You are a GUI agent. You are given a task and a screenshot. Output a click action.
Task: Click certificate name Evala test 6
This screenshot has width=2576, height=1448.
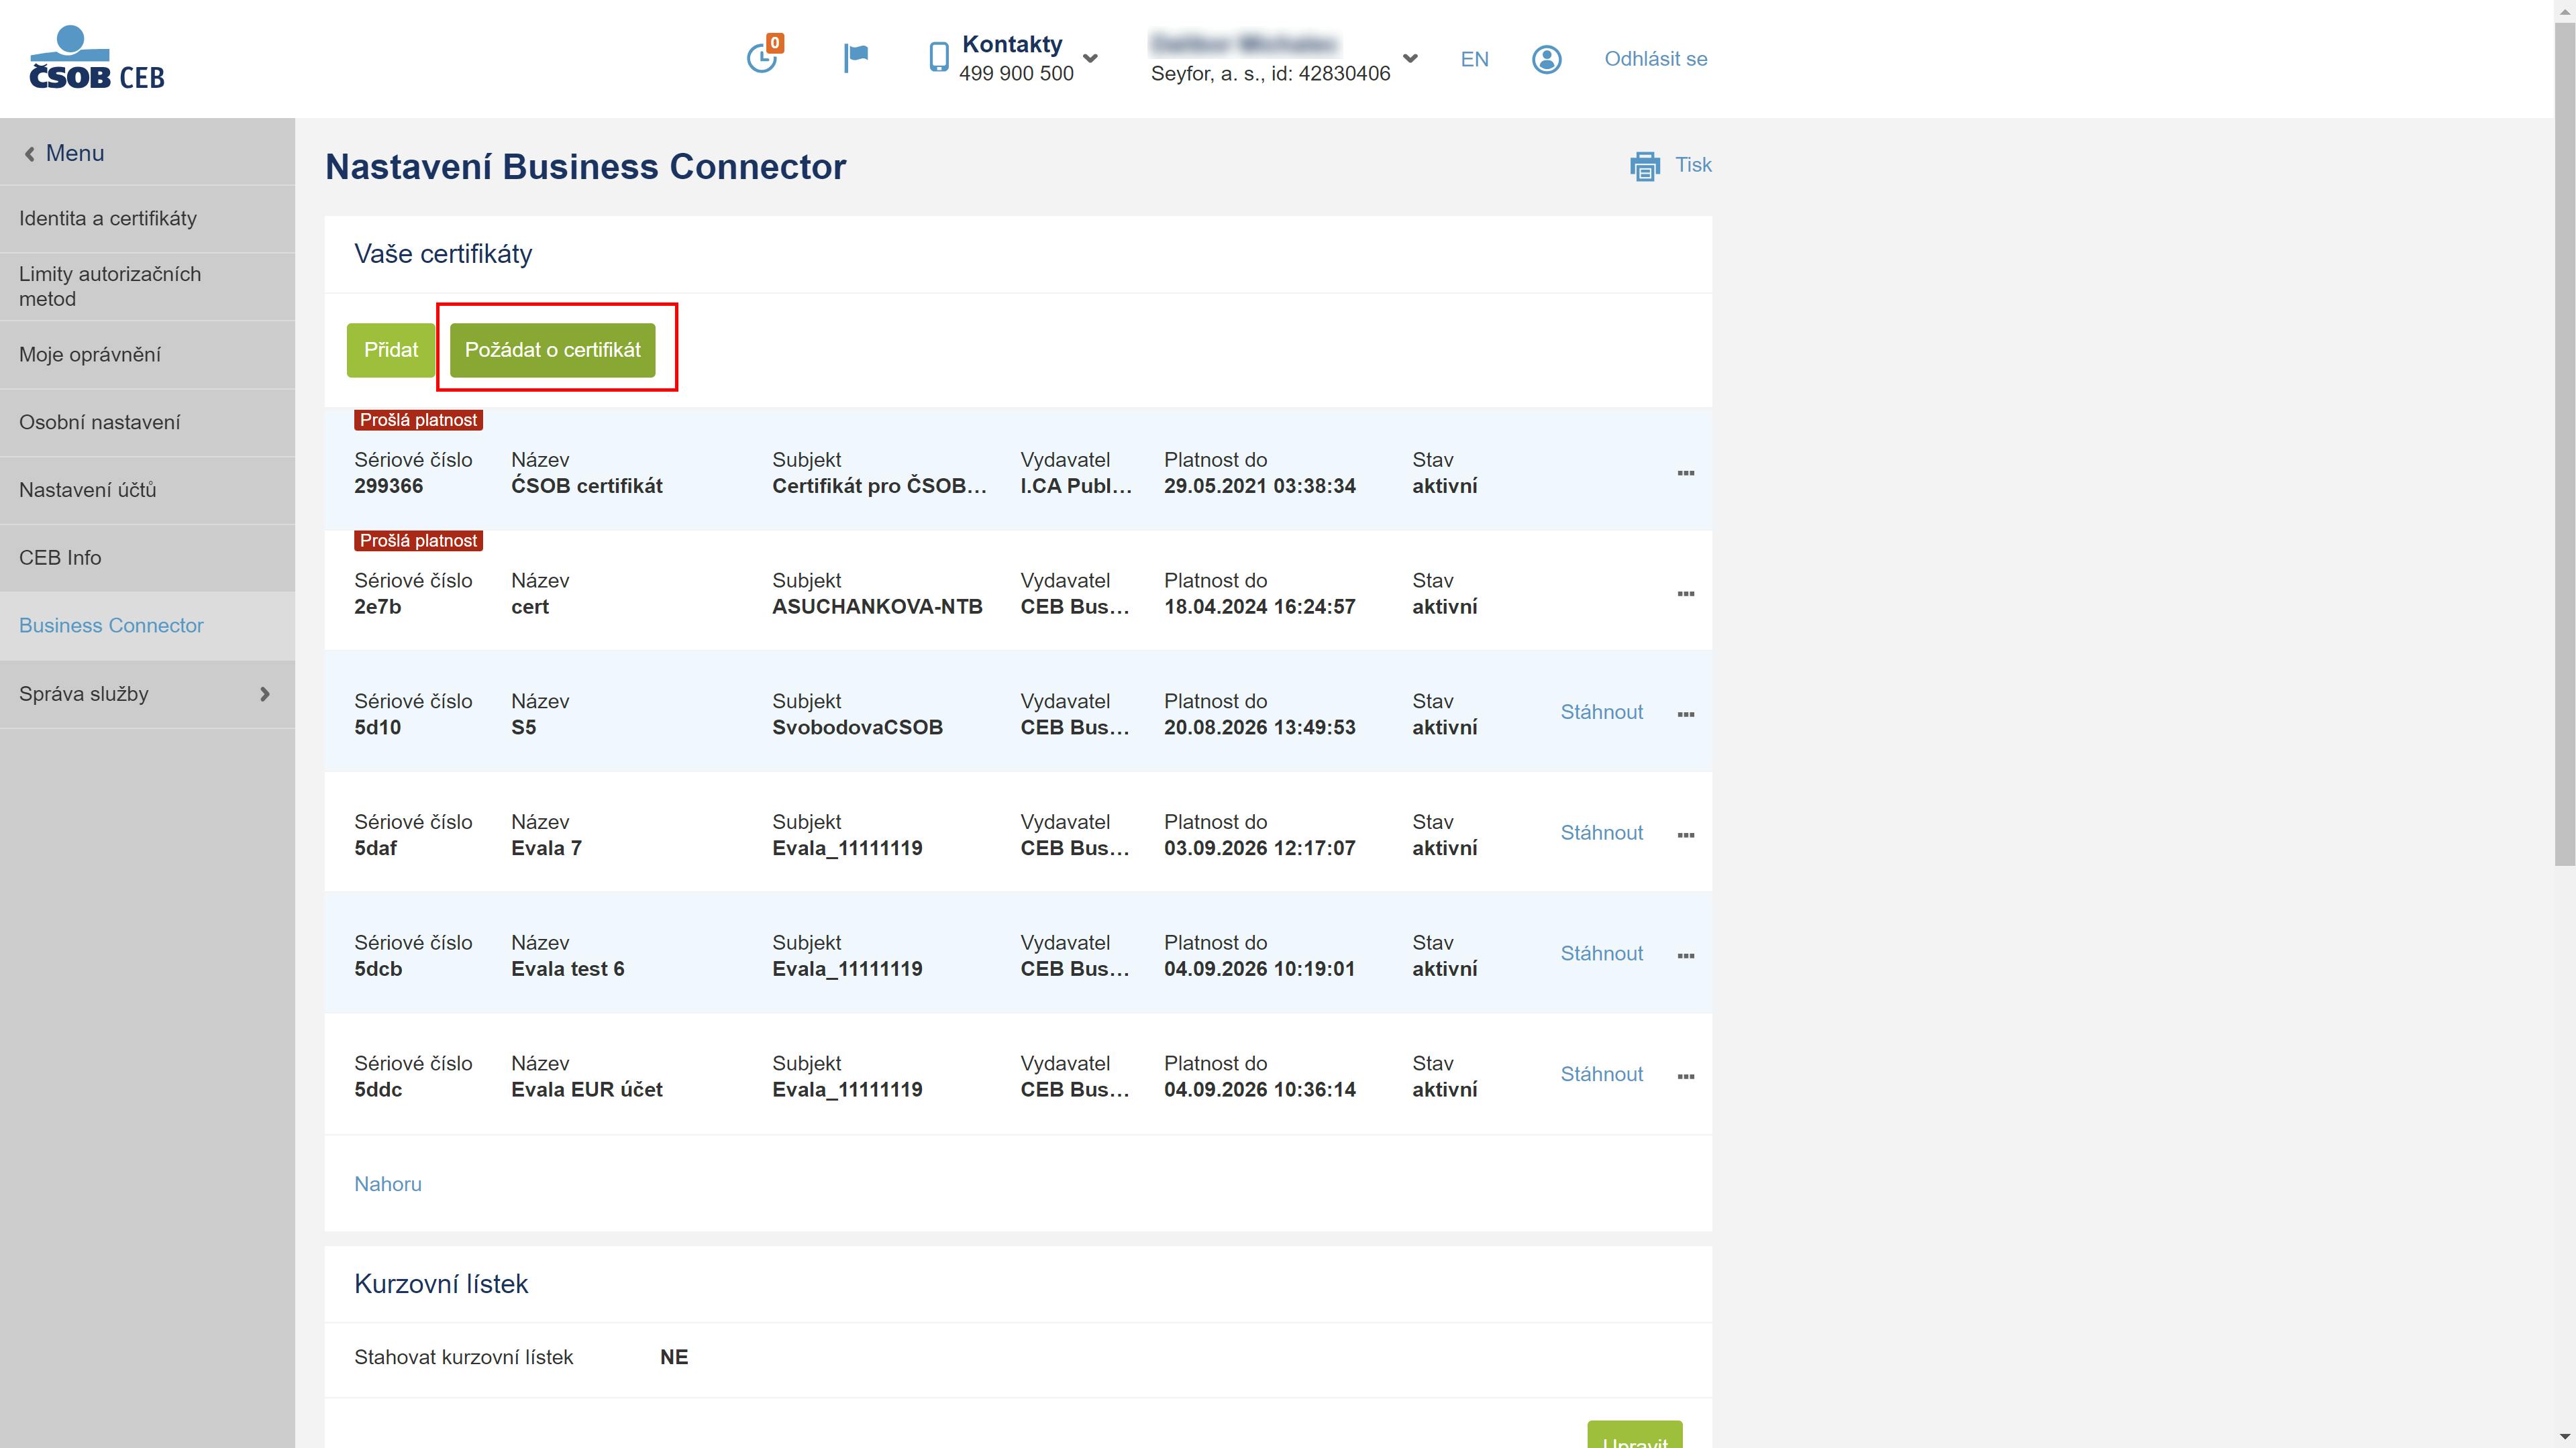567,969
